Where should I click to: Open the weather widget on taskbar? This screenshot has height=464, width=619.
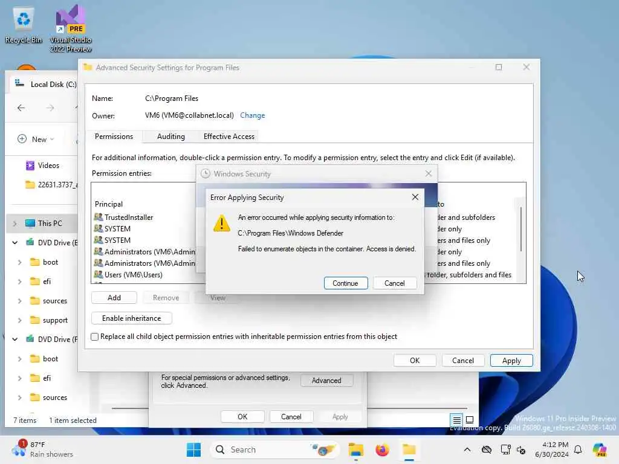[x=43, y=449]
